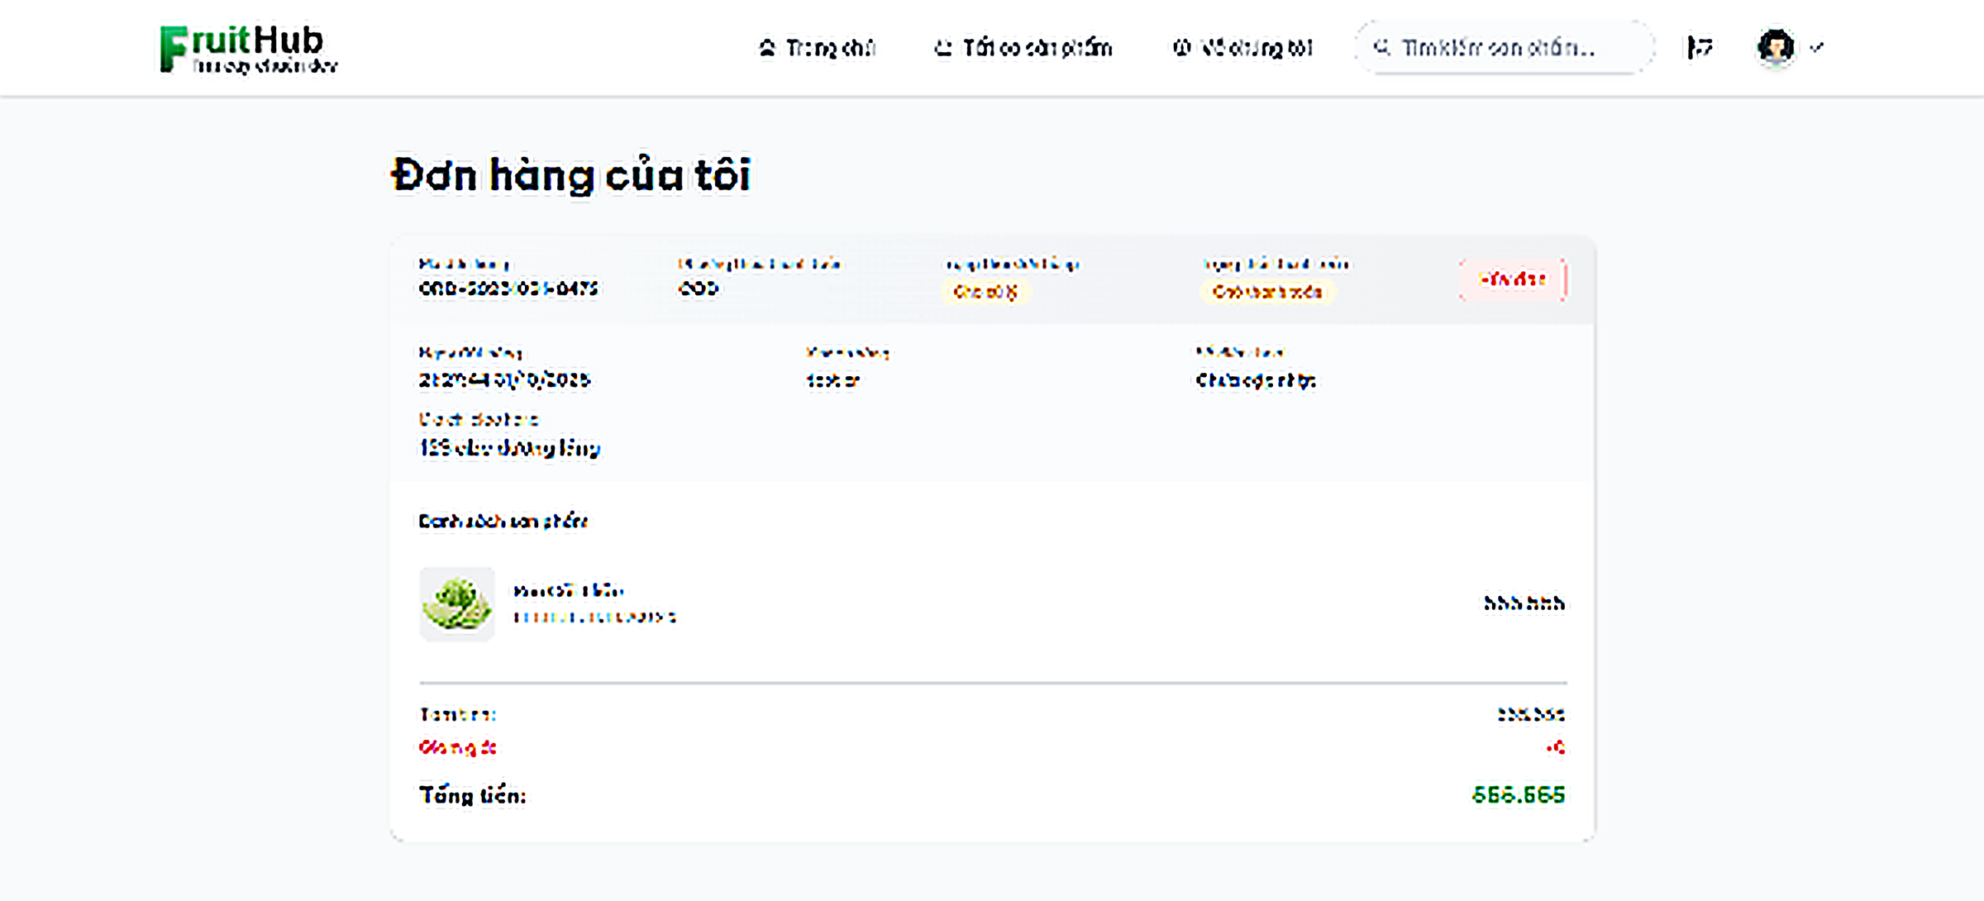Open the product thumbnail image
Image resolution: width=1984 pixels, height=901 pixels.
pyautogui.click(x=457, y=603)
